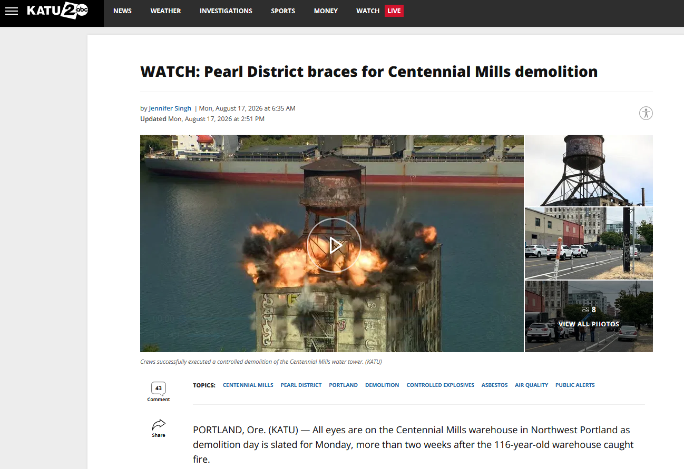Open the Watch menu item
This screenshot has height=469, width=684.
[368, 11]
